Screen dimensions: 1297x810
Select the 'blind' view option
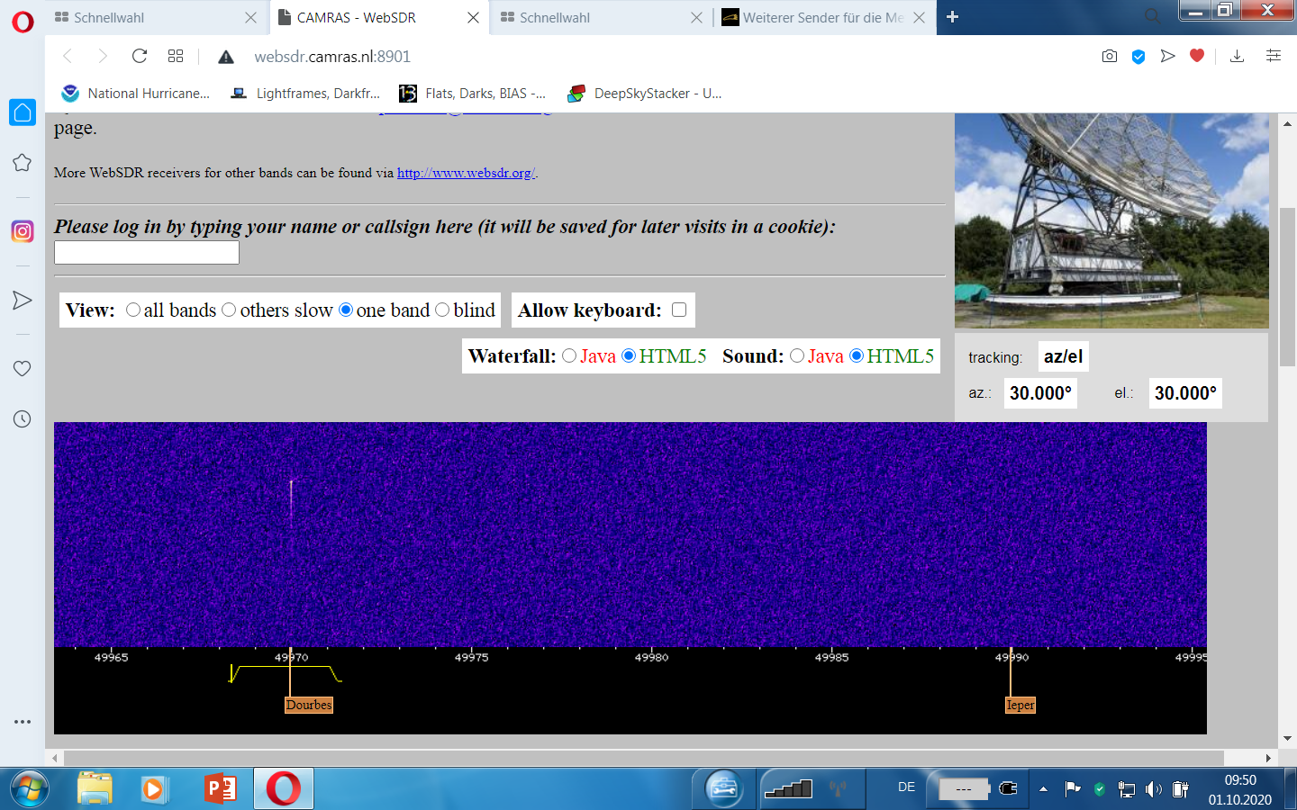tap(442, 310)
